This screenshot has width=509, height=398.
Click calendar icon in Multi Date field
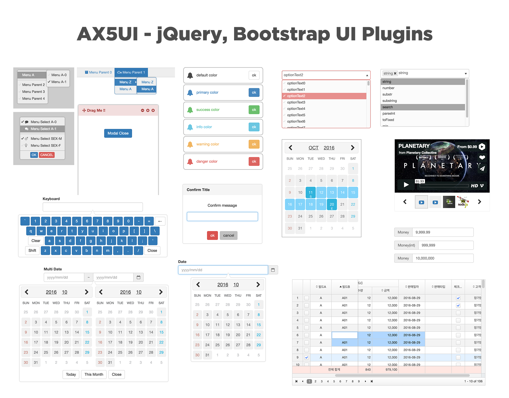coord(138,277)
